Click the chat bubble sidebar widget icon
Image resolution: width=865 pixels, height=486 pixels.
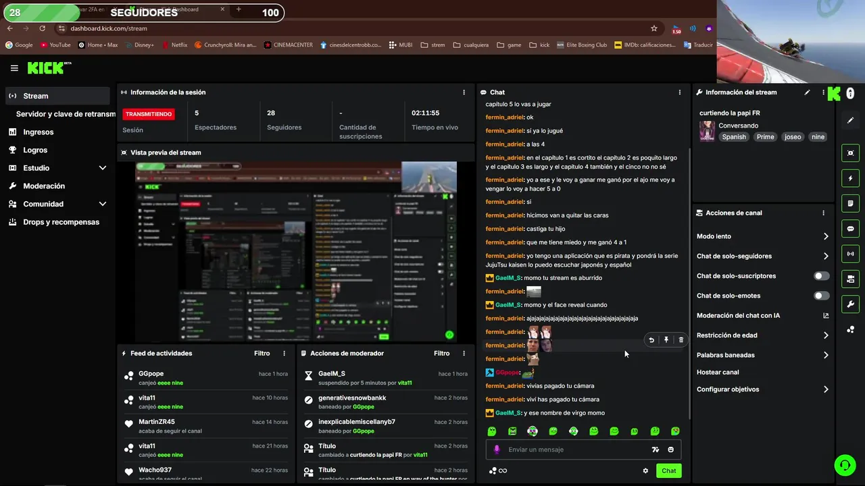[850, 229]
